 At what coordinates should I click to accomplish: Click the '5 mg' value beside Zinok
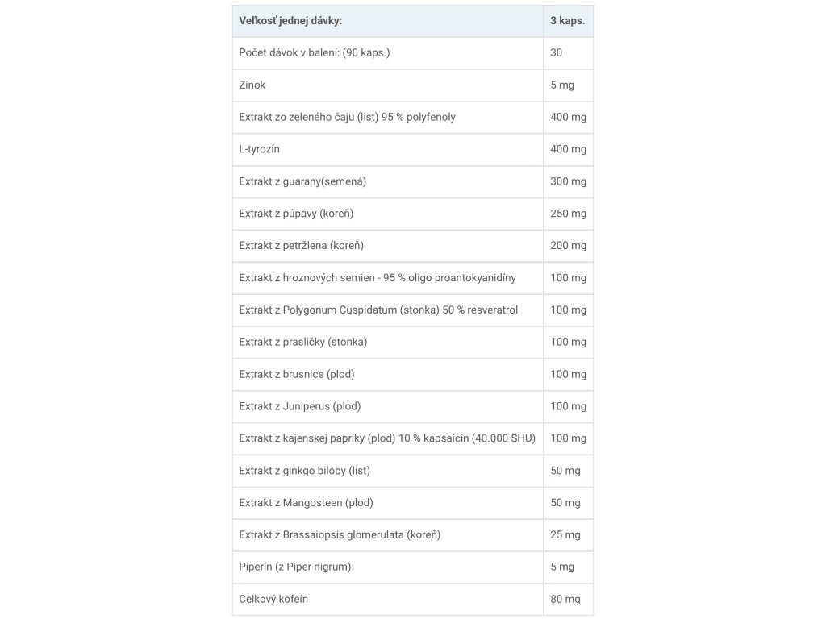click(x=565, y=85)
